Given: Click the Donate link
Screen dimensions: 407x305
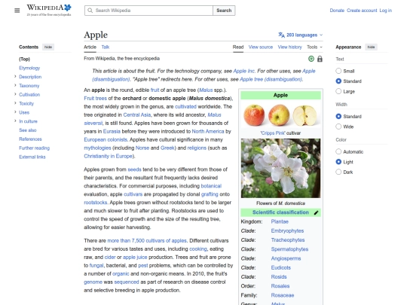Looking at the screenshot, I should (337, 11).
